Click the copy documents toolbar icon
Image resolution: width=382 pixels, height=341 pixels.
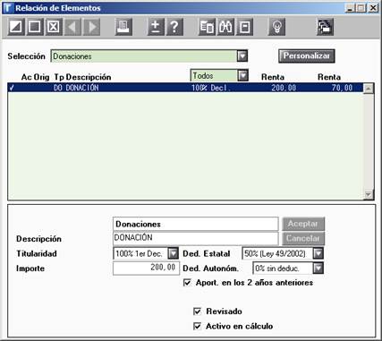pyautogui.click(x=207, y=27)
